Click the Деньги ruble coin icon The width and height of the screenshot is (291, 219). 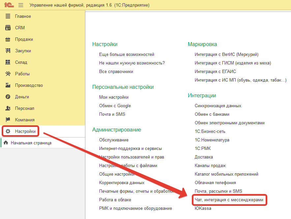tap(8, 97)
